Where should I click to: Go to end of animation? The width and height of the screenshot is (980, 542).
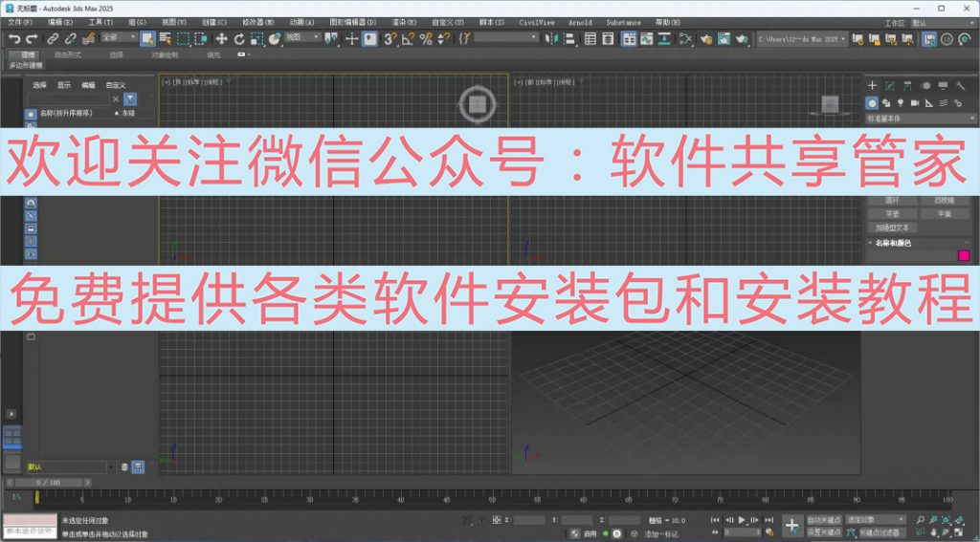(769, 519)
